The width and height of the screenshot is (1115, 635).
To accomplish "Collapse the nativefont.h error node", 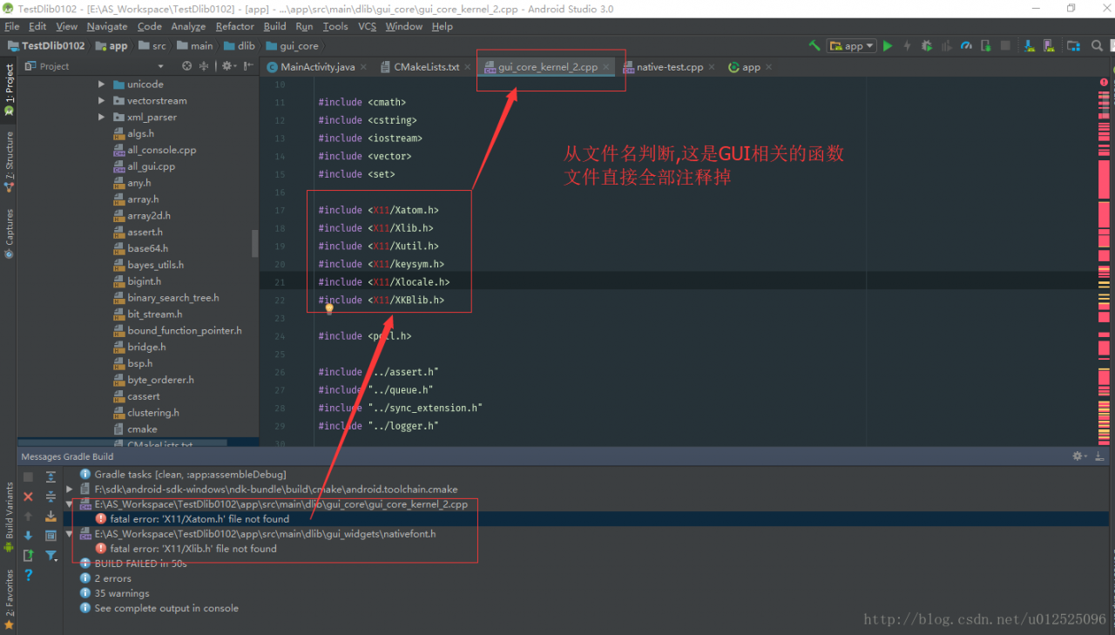I will 70,534.
